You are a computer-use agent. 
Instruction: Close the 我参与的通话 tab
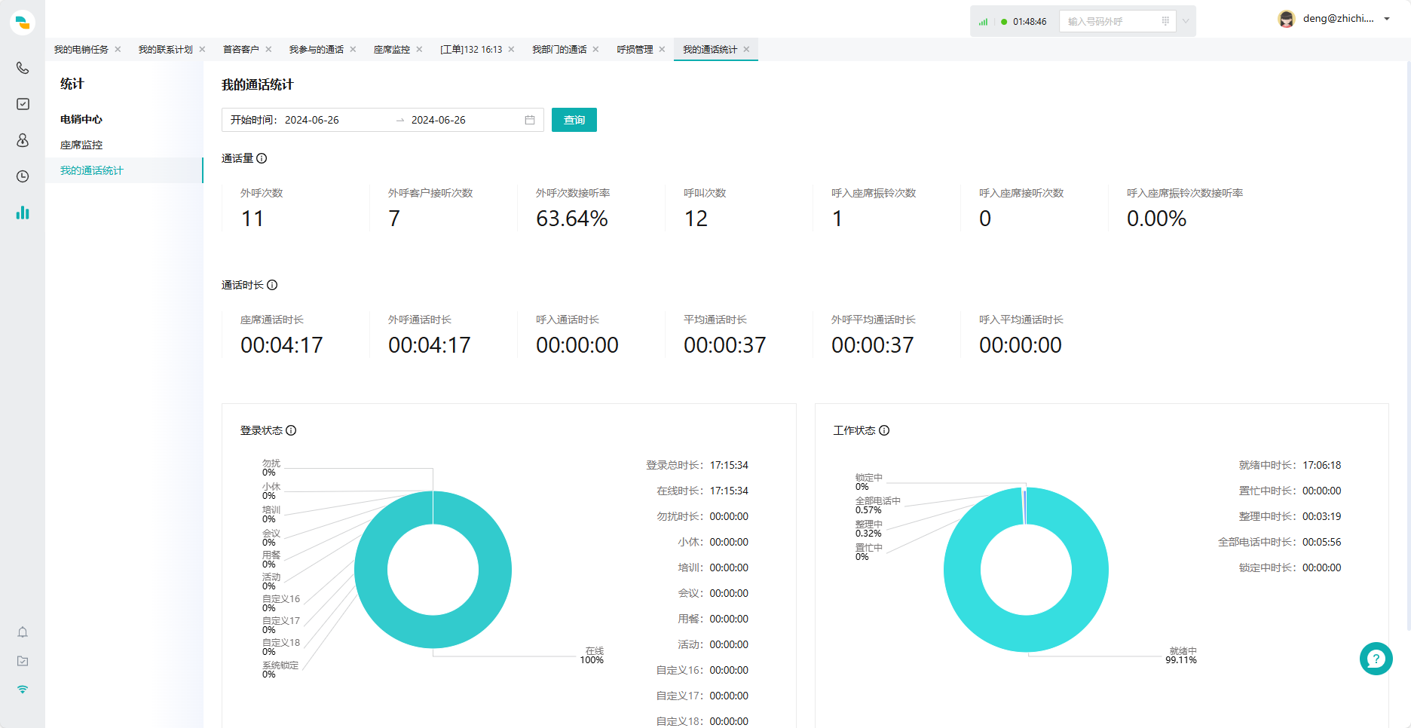[x=353, y=50]
